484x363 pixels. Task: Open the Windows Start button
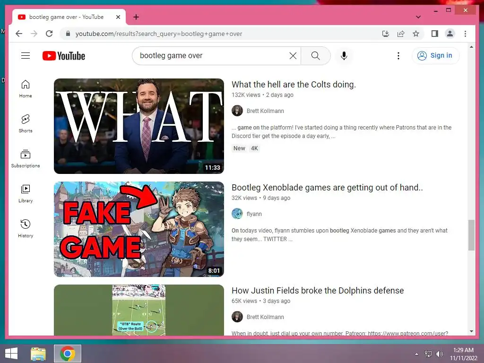point(11,354)
